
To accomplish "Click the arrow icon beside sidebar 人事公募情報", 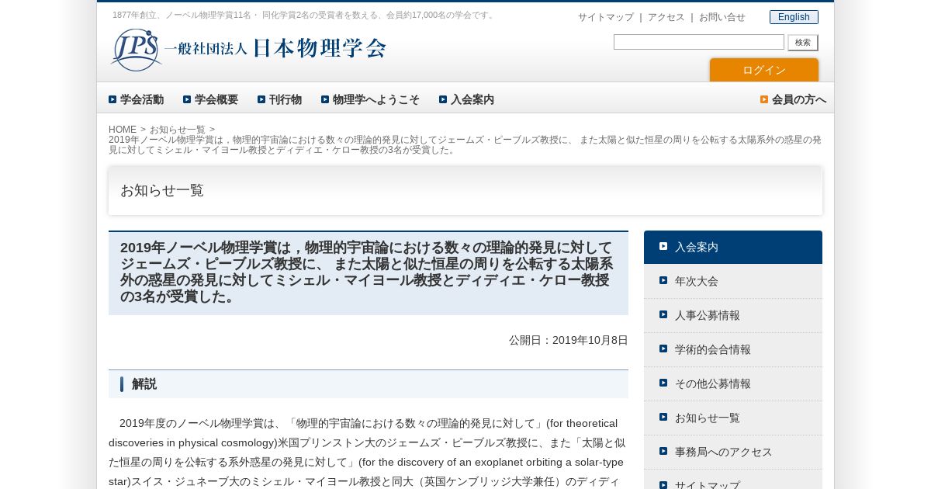I will [x=663, y=314].
